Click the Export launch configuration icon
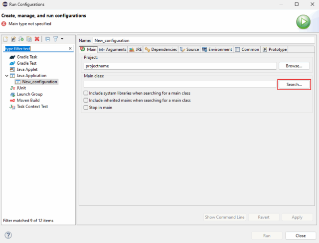This screenshot has height=243, width=319. point(21,39)
